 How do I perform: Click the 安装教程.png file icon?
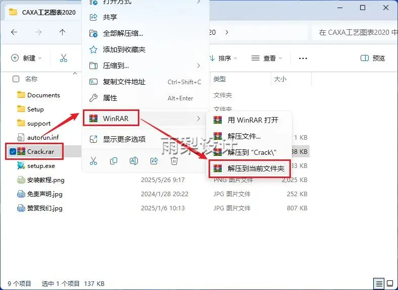click(x=21, y=180)
